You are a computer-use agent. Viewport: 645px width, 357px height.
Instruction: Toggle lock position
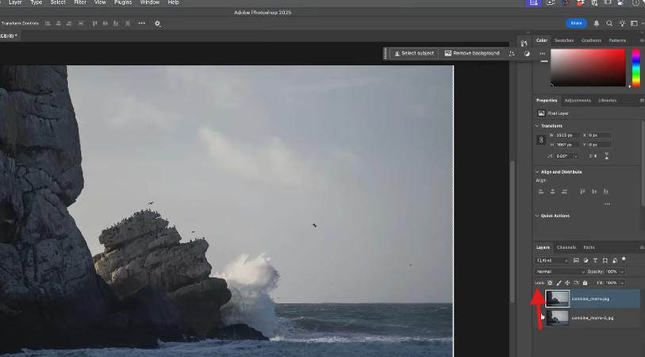[x=567, y=282]
